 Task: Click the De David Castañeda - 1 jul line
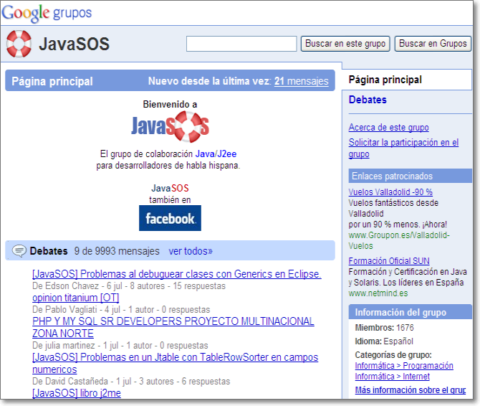[131, 381]
